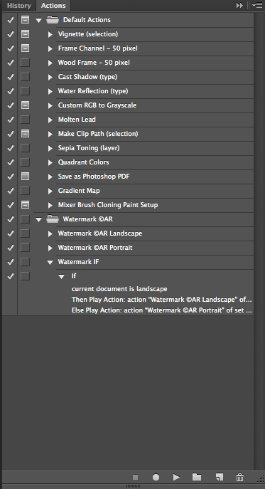Click the panel resize grip at bottom right
Screen dimensions: 265x489
(x=261, y=478)
